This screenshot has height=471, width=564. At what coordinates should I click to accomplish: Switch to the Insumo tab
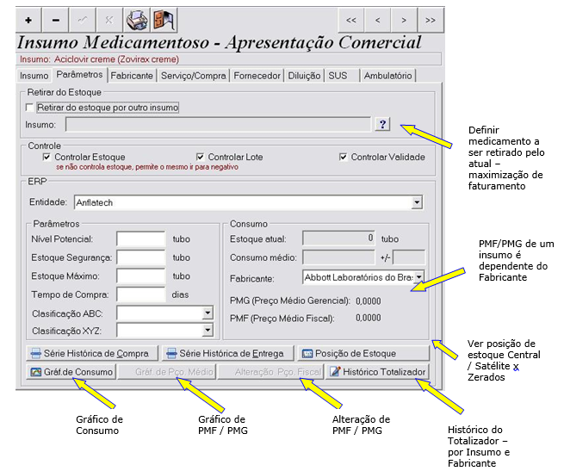coord(34,76)
